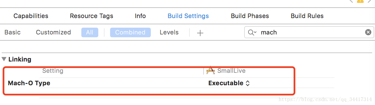This screenshot has width=375, height=105.
Task: Add a build setting with the plus icon
Action: tap(200, 33)
